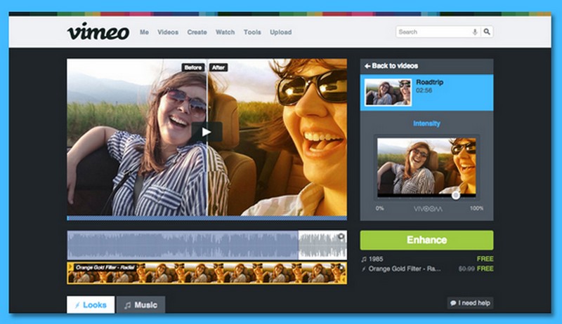The width and height of the screenshot is (562, 324).
Task: Play the video with center play button
Action: pyautogui.click(x=207, y=132)
